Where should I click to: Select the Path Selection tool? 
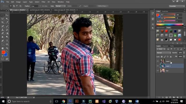pos(3,44)
